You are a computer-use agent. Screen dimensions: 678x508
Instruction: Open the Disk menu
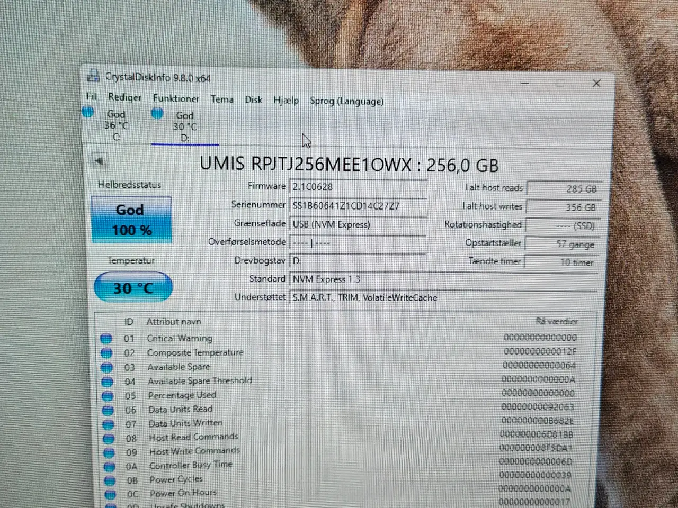tap(253, 99)
